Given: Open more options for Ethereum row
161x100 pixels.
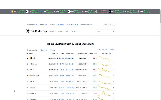Looking at the screenshot, I should [x=113, y=64].
